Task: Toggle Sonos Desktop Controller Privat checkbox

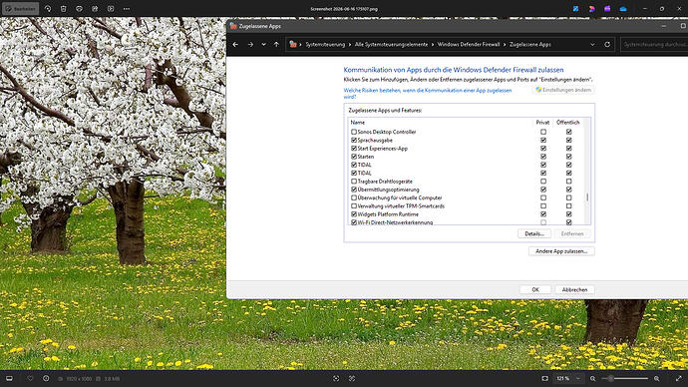Action: click(543, 132)
